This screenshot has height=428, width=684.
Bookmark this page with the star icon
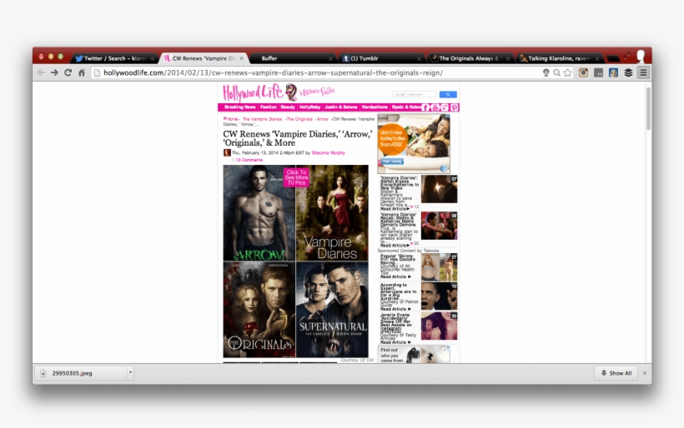point(567,72)
